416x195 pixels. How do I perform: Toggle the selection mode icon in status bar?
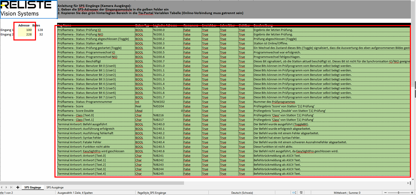pos(294,193)
